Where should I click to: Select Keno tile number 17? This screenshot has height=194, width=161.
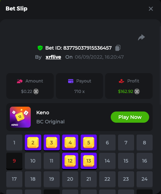click(14, 179)
